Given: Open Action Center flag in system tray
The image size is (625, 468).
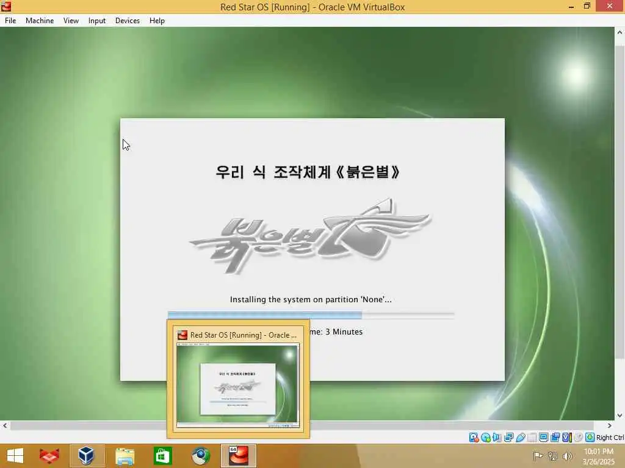Looking at the screenshot, I should [538, 456].
